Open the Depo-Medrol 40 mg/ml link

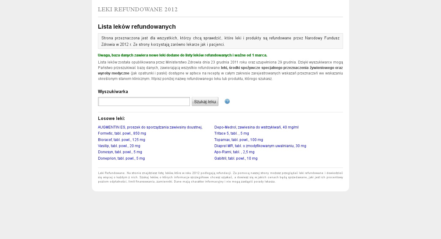coord(256,127)
